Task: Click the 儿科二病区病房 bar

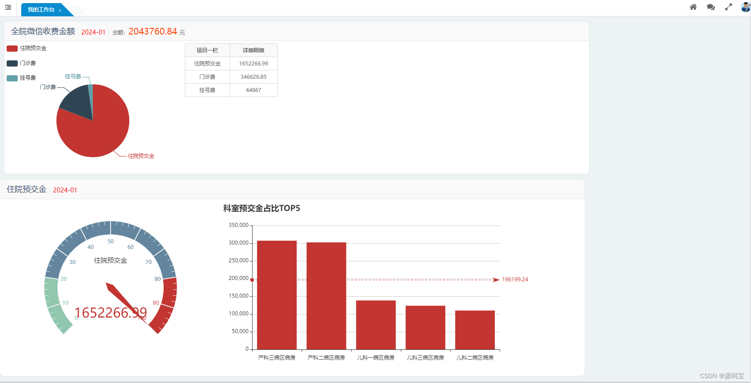Action: coord(475,330)
